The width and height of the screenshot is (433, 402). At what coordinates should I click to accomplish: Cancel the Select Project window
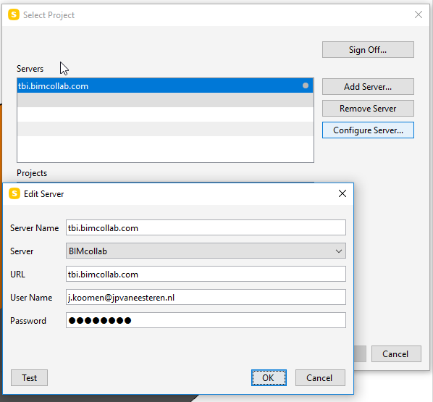tap(396, 354)
